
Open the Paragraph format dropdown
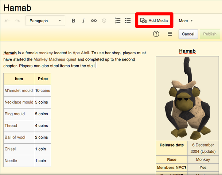[45, 21]
